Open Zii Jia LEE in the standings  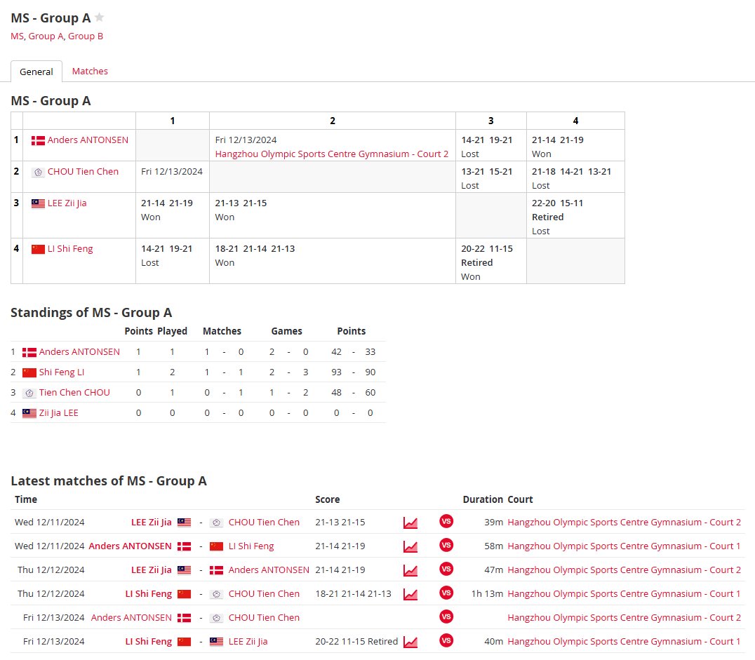tap(59, 413)
